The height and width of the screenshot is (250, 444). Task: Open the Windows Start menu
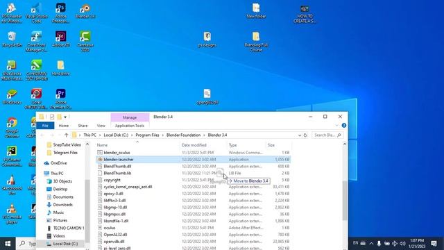point(8,244)
